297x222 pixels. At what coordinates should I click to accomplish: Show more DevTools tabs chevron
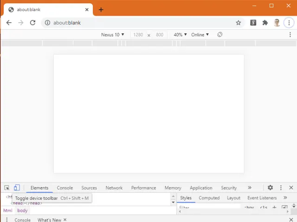click(x=250, y=188)
